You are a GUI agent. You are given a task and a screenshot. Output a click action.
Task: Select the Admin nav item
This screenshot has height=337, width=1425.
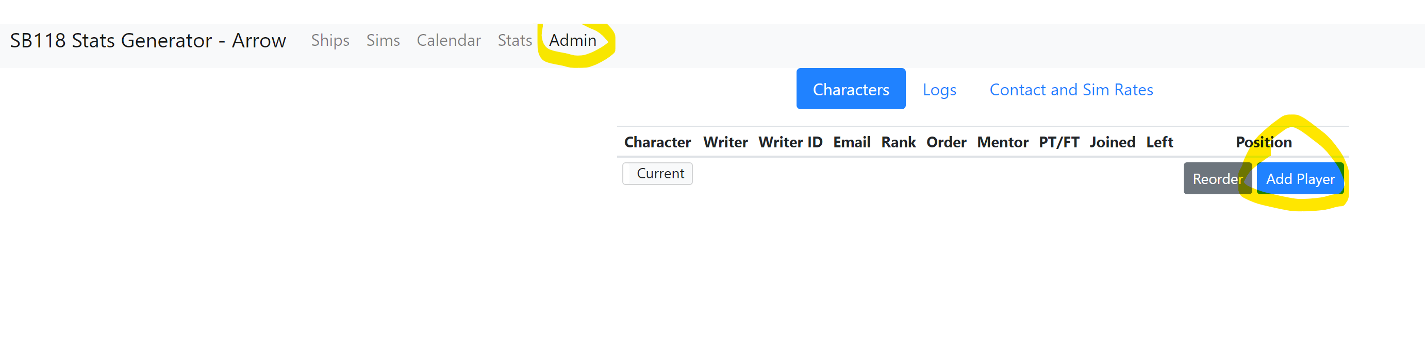573,40
